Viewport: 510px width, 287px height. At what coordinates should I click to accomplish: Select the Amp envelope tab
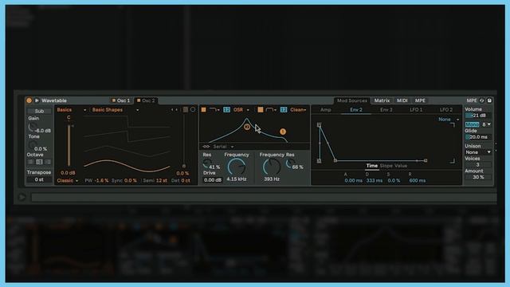[x=326, y=110]
